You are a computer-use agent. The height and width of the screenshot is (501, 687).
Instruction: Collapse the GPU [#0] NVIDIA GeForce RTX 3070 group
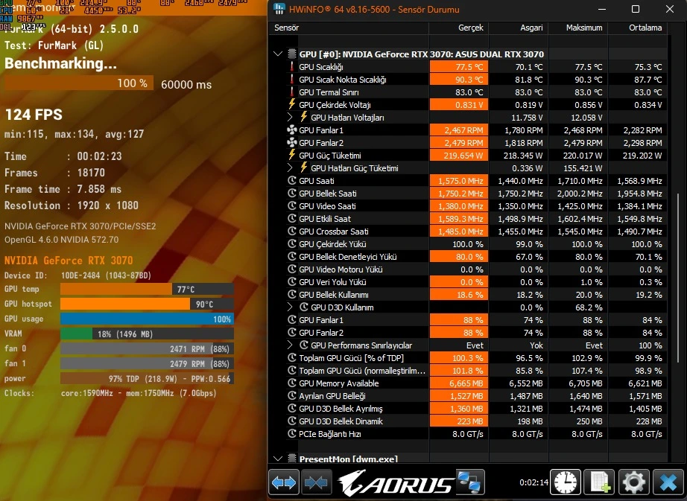click(x=278, y=54)
